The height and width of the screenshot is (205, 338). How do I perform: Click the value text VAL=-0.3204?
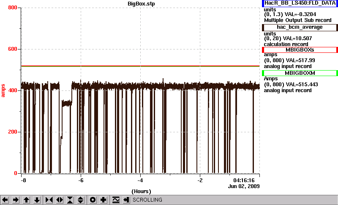click(300, 14)
